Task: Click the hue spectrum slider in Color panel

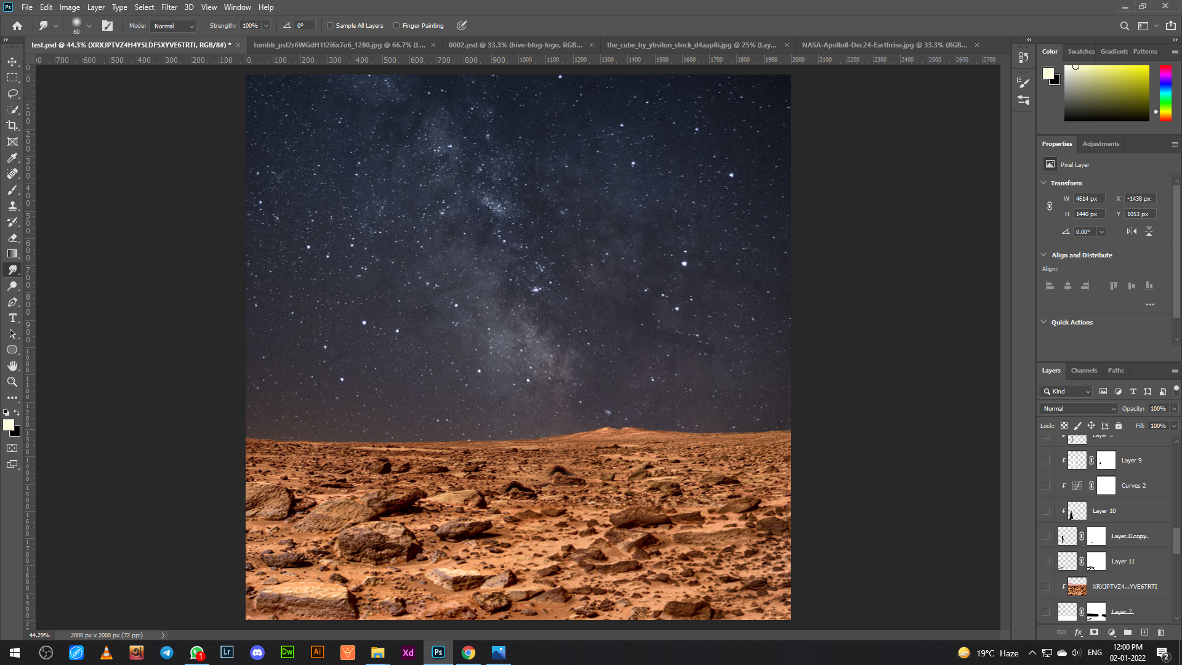Action: tap(1165, 93)
